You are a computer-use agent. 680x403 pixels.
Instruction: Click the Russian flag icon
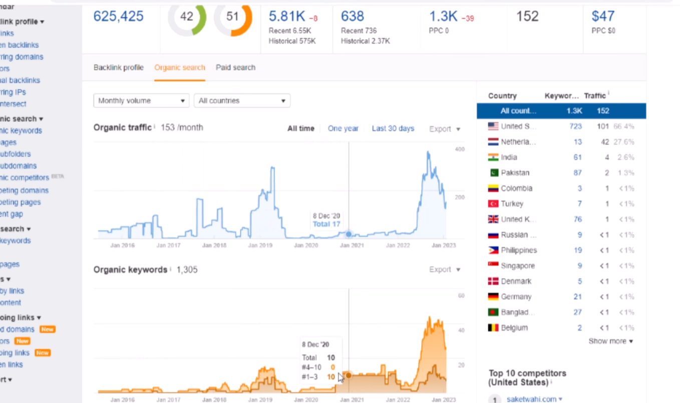pyautogui.click(x=493, y=235)
